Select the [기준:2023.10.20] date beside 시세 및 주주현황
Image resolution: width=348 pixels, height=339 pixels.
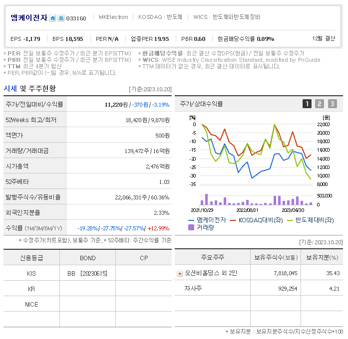click(150, 89)
